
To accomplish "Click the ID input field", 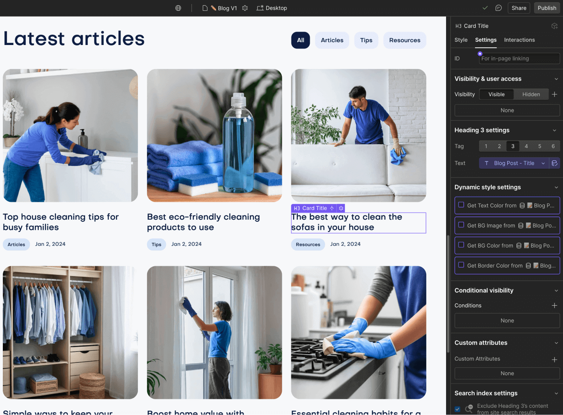I will click(519, 59).
